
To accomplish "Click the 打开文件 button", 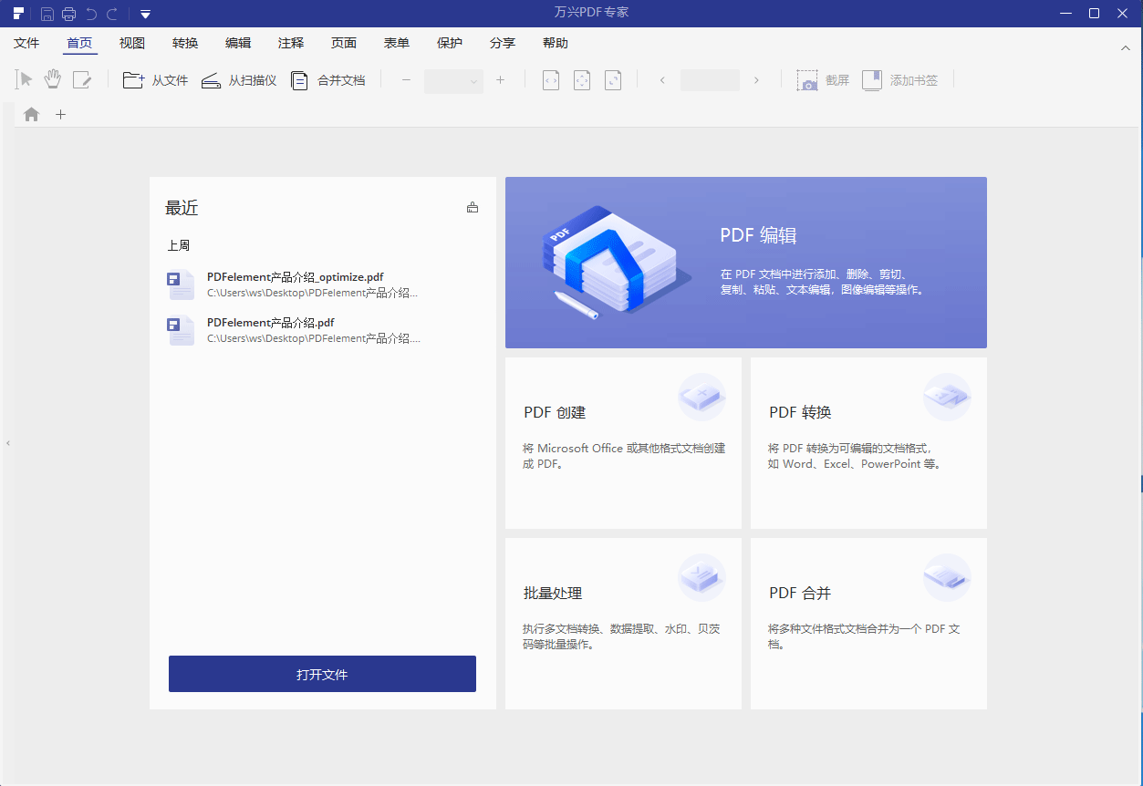I will (x=322, y=674).
